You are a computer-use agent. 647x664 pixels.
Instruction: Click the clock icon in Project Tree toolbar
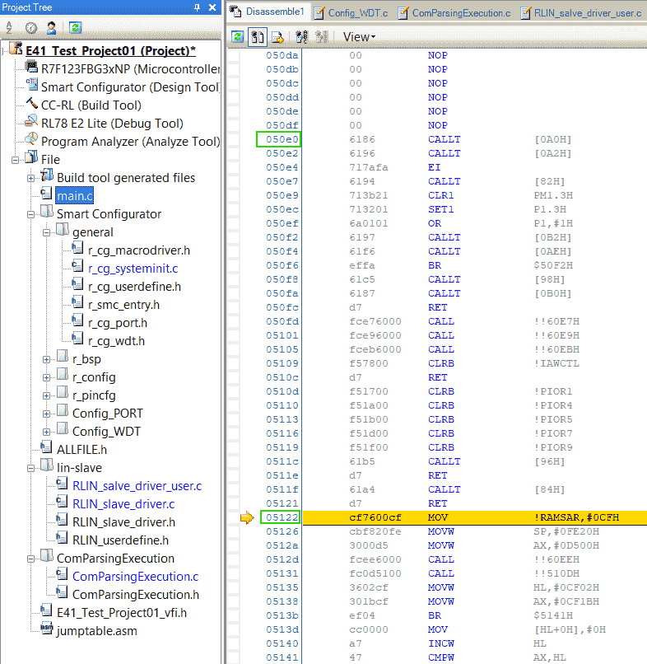pyautogui.click(x=31, y=27)
